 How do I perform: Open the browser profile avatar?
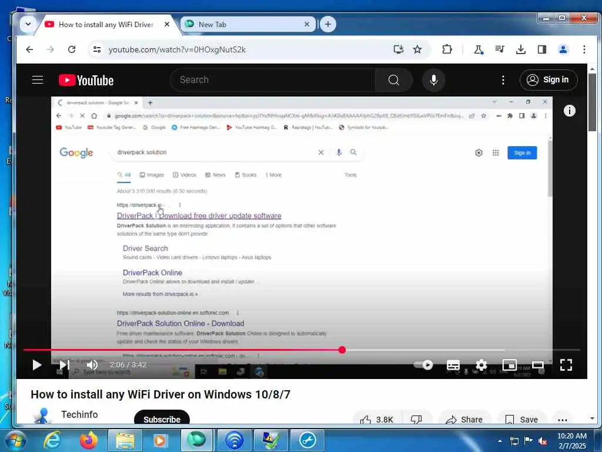(x=563, y=49)
